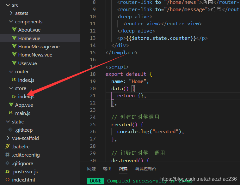240x185 pixels.
Task: Switch to the 调试控制台 panel tab
Action: (x=145, y=169)
